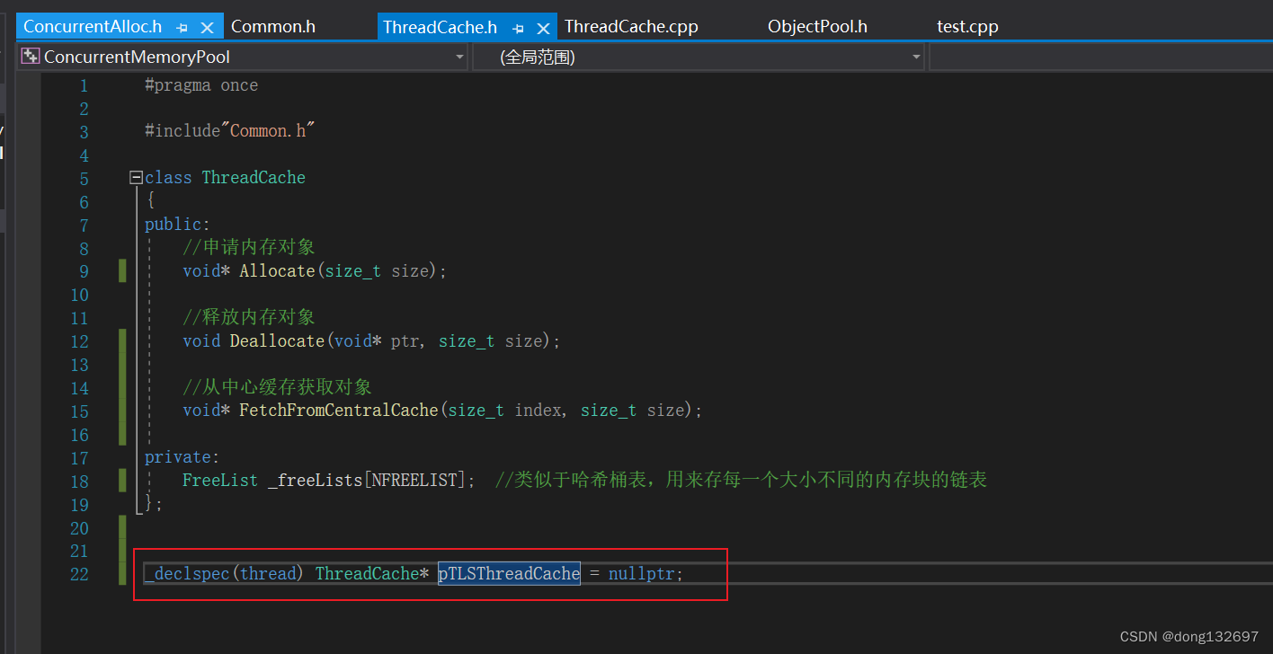Click NFREELIST inside the brackets
The width and height of the screenshot is (1273, 654).
click(414, 481)
